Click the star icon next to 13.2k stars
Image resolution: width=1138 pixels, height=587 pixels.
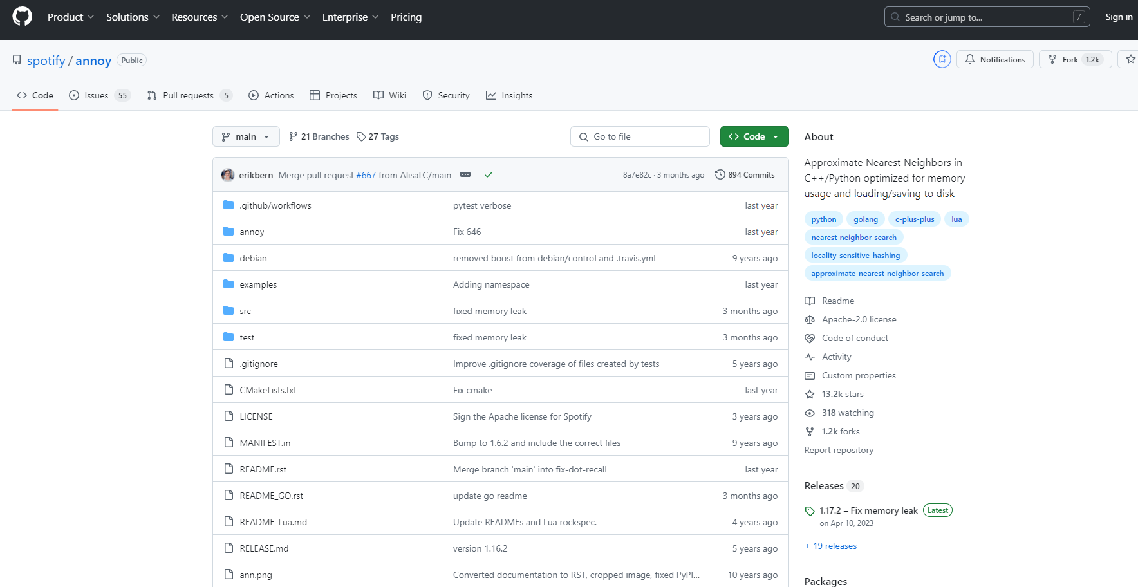click(x=810, y=394)
